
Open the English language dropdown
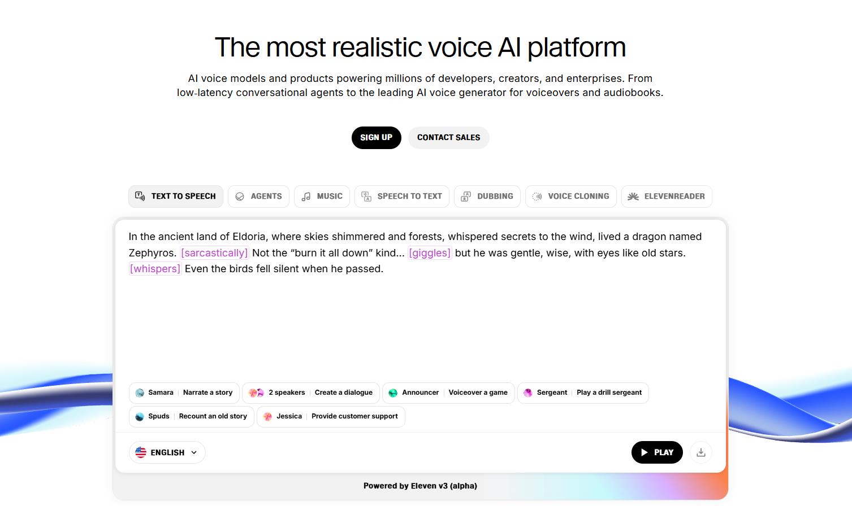click(167, 452)
